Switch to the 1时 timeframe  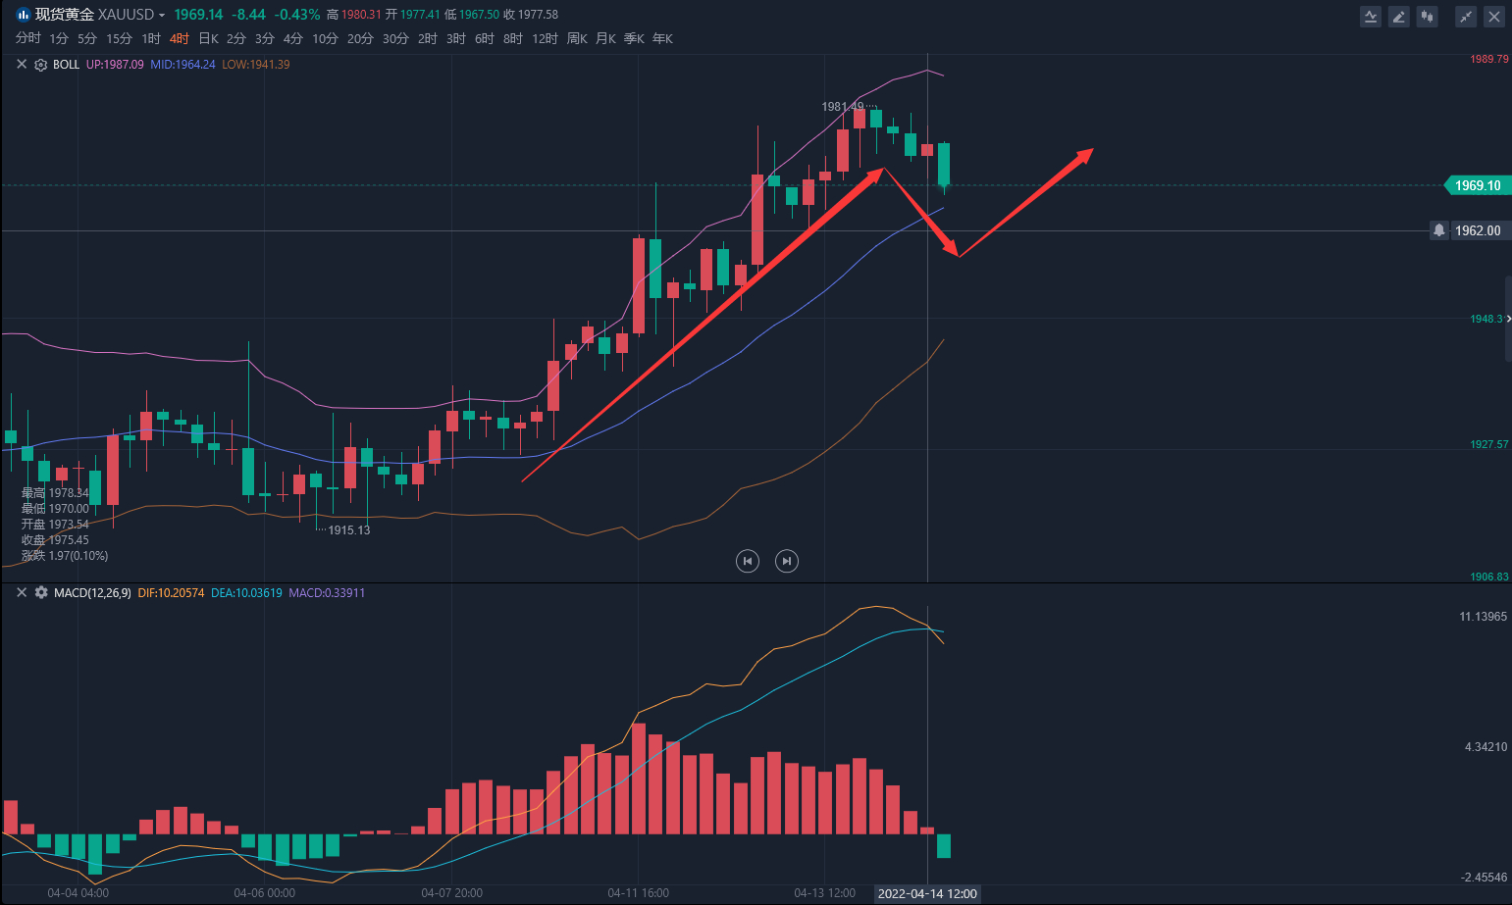pyautogui.click(x=151, y=38)
